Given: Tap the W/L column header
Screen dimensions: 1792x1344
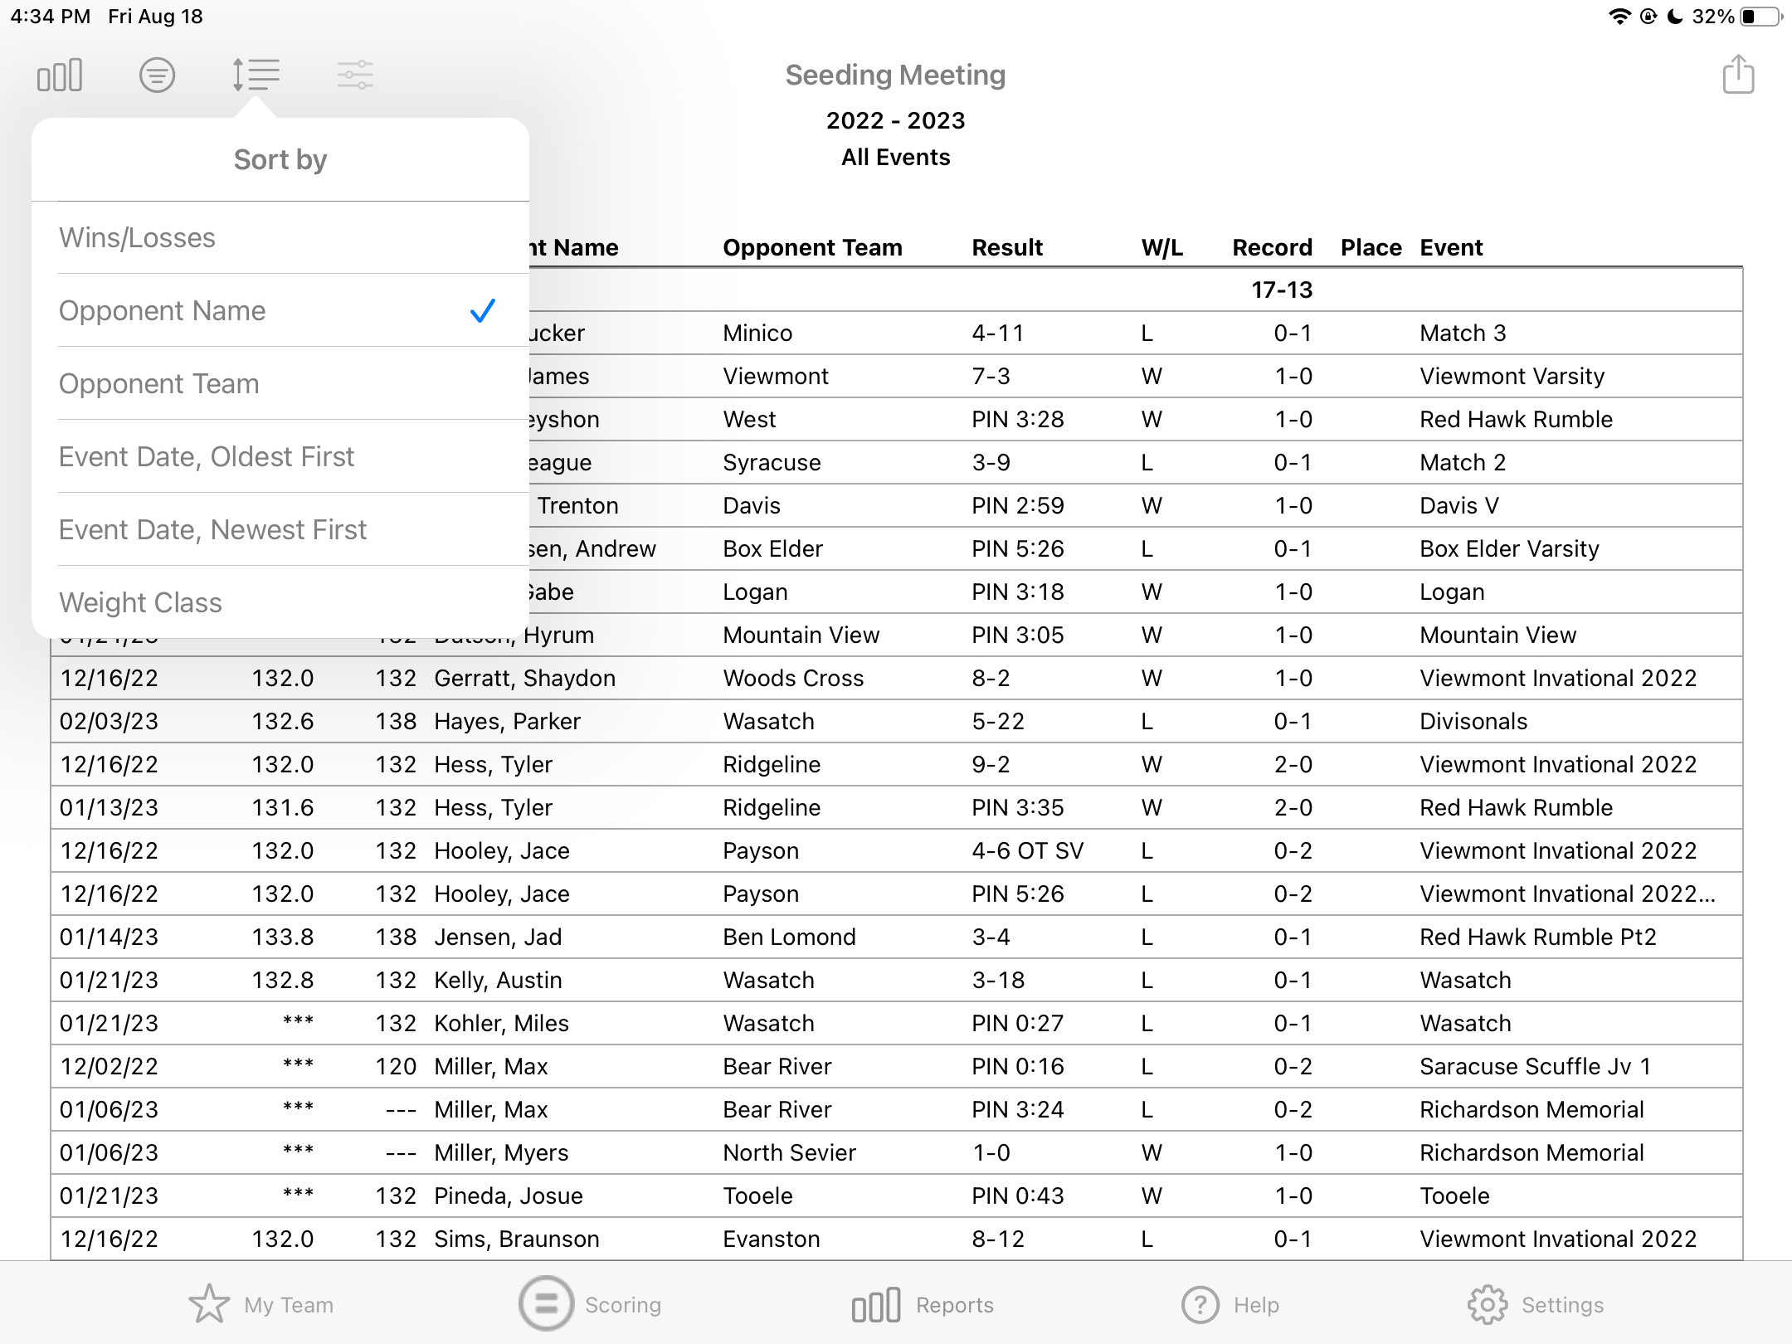Looking at the screenshot, I should click(x=1162, y=247).
